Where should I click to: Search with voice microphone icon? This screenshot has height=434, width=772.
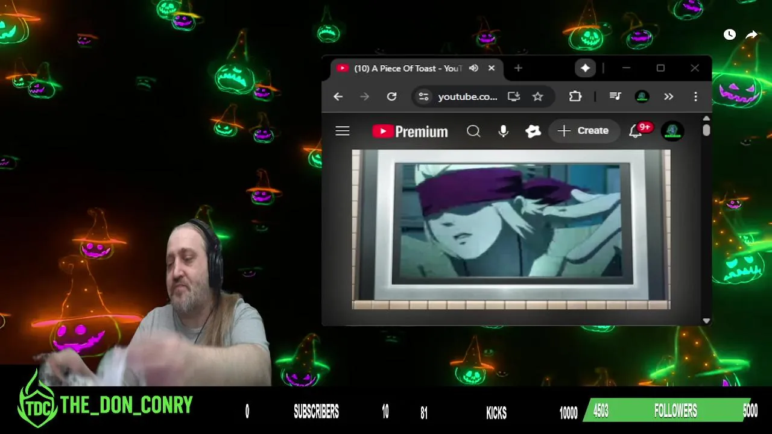point(504,131)
